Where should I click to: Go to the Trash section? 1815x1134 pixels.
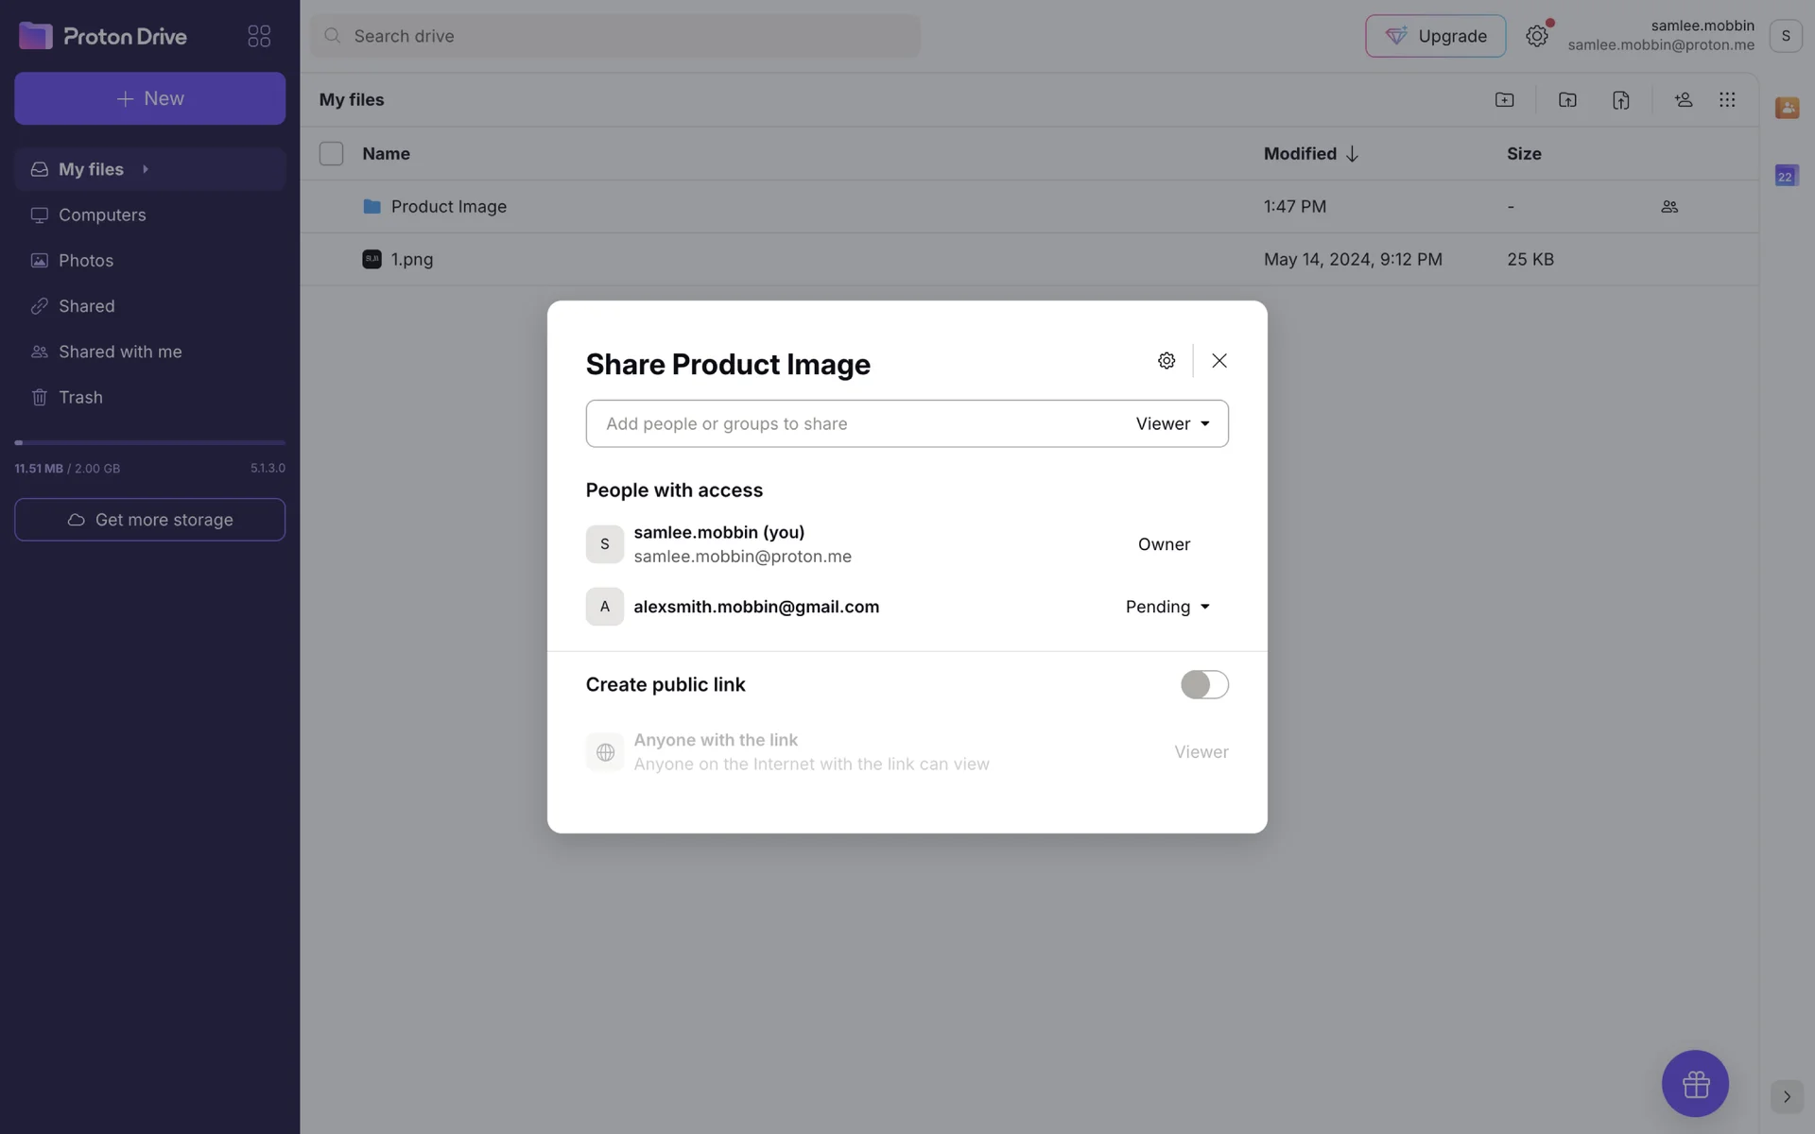point(80,397)
